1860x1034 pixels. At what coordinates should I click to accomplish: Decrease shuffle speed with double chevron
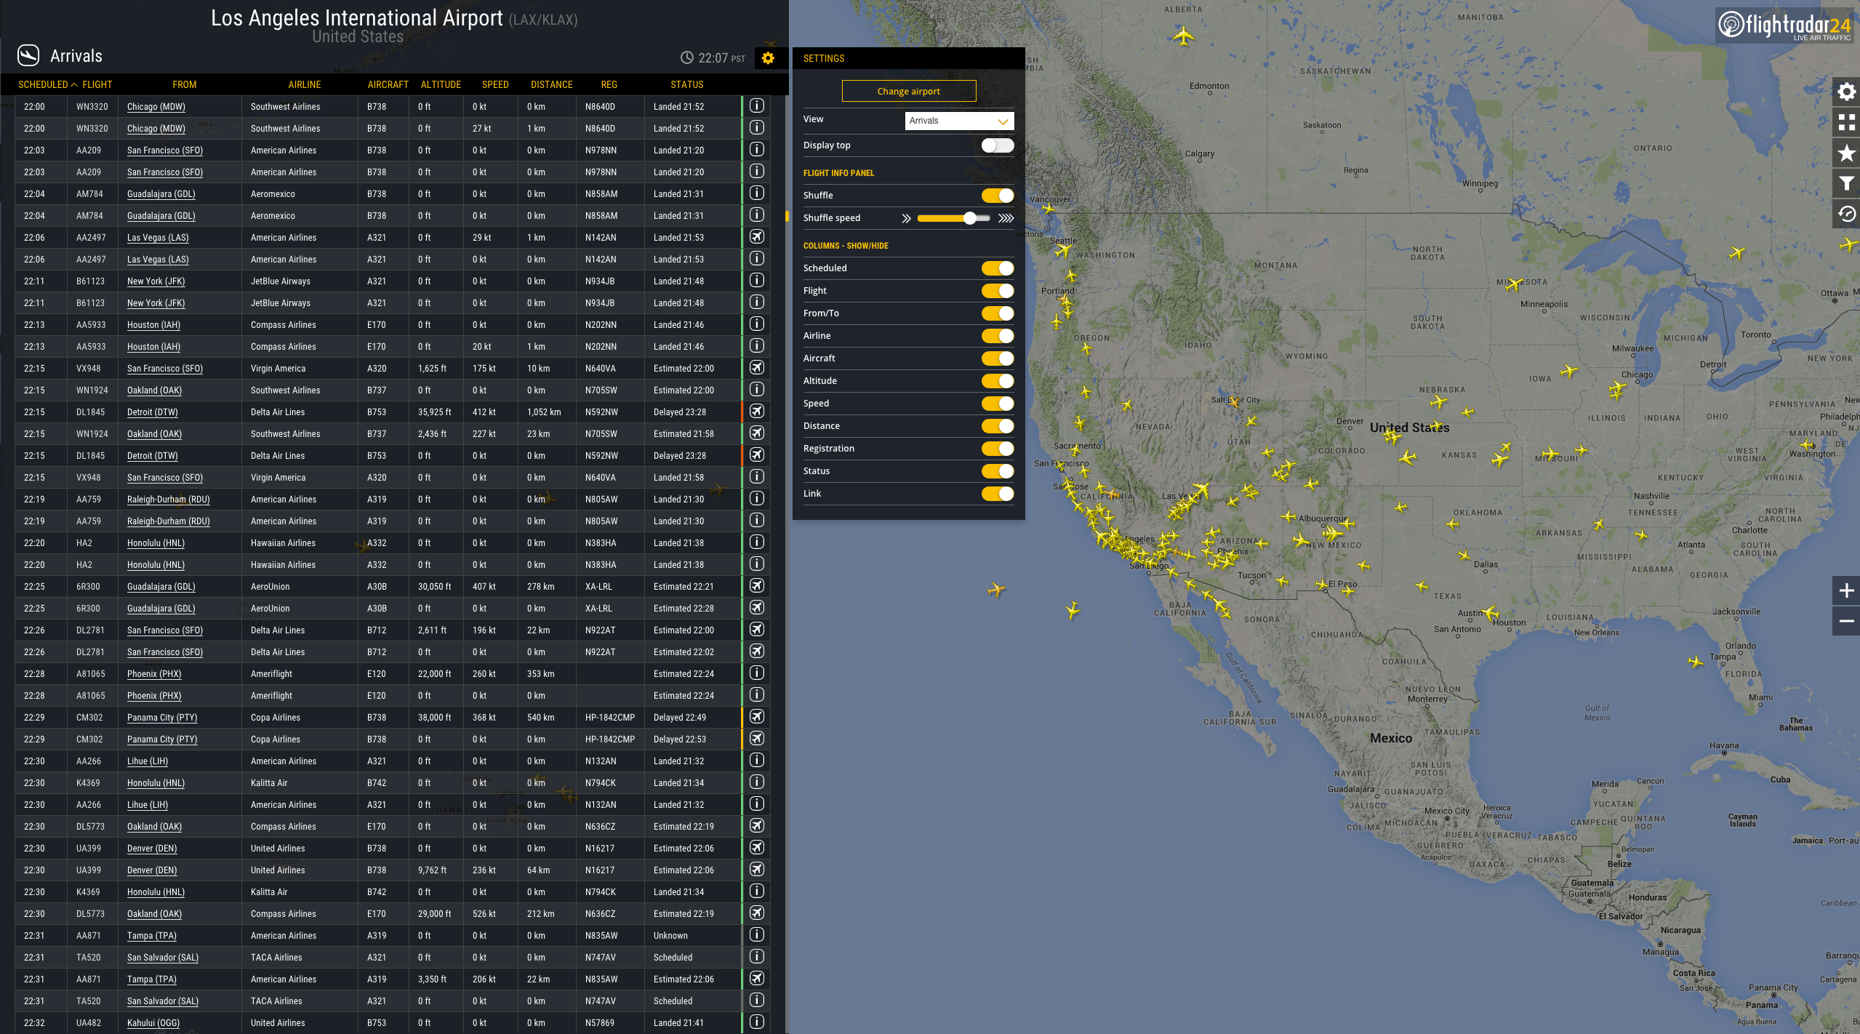point(906,218)
